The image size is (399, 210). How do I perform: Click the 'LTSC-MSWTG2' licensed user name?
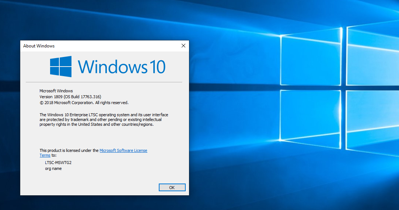[58, 163]
